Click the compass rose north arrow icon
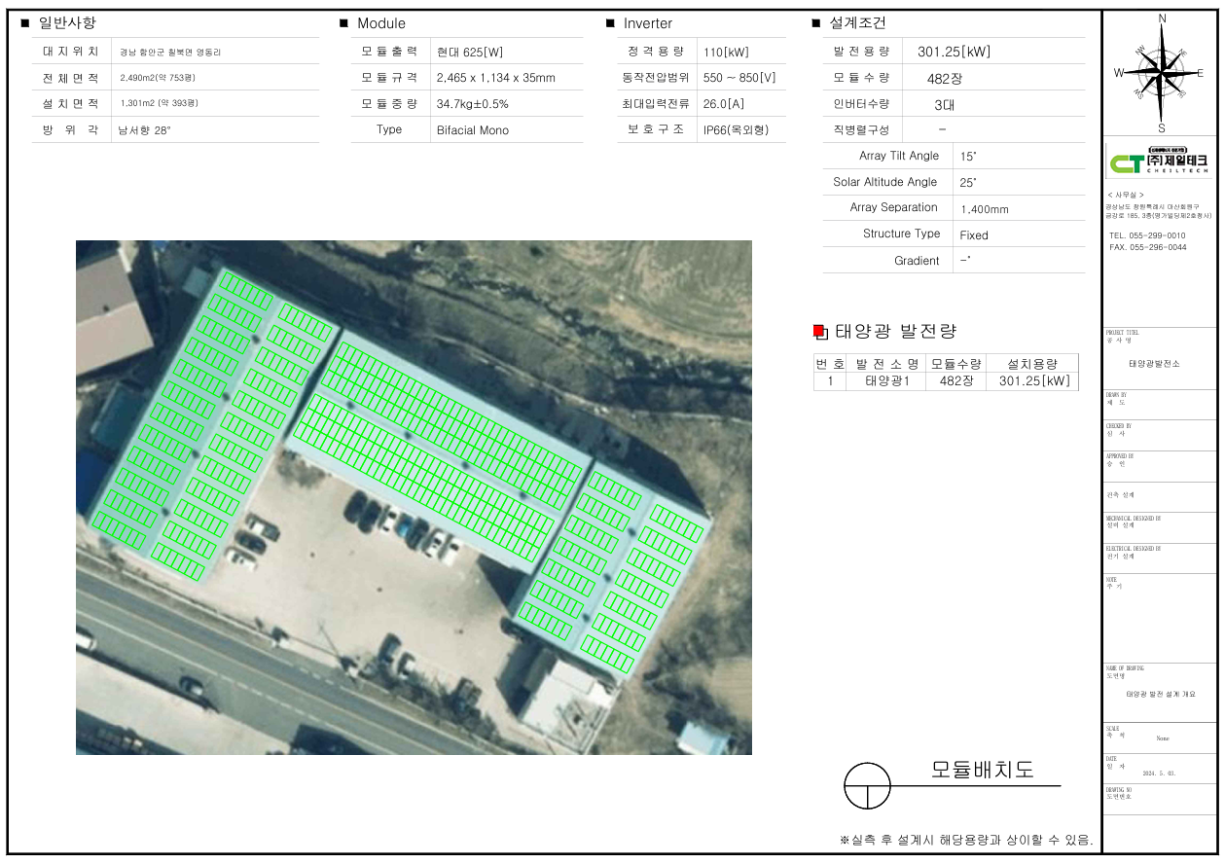Screen dimensions: 1225x864 point(1161,72)
